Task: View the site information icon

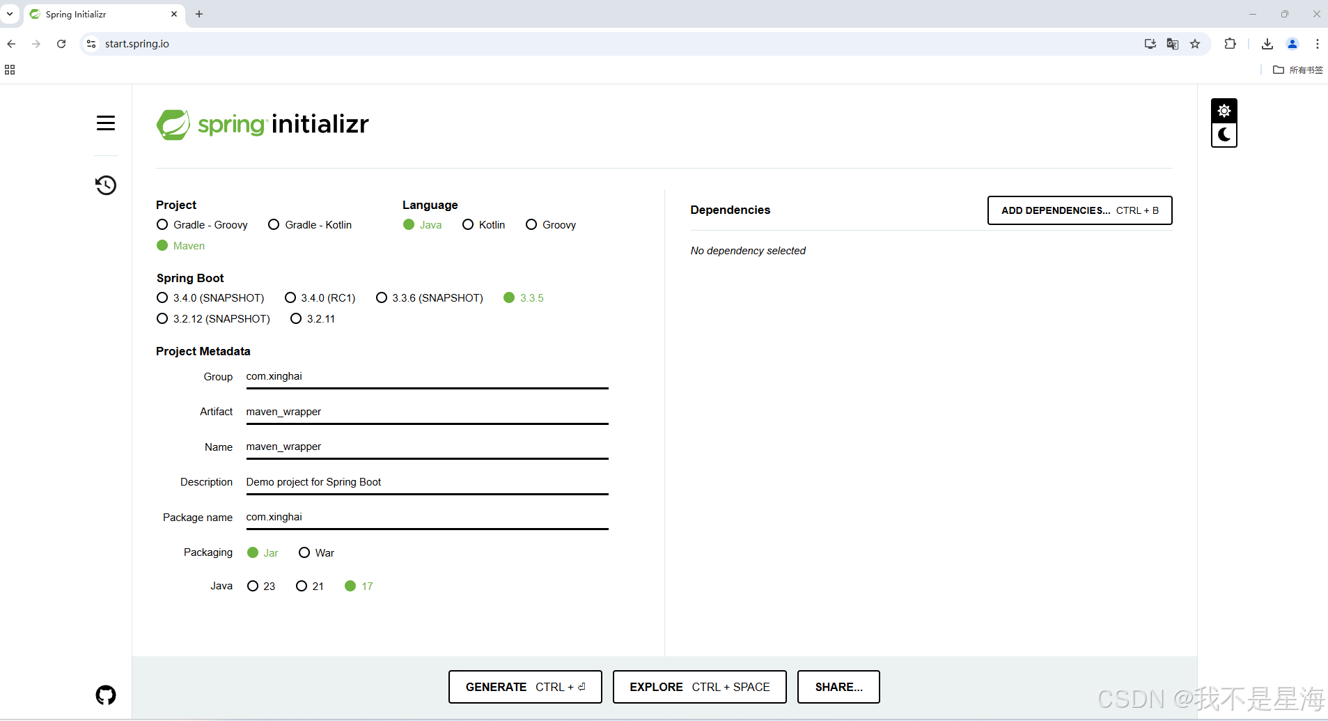Action: coord(91,44)
